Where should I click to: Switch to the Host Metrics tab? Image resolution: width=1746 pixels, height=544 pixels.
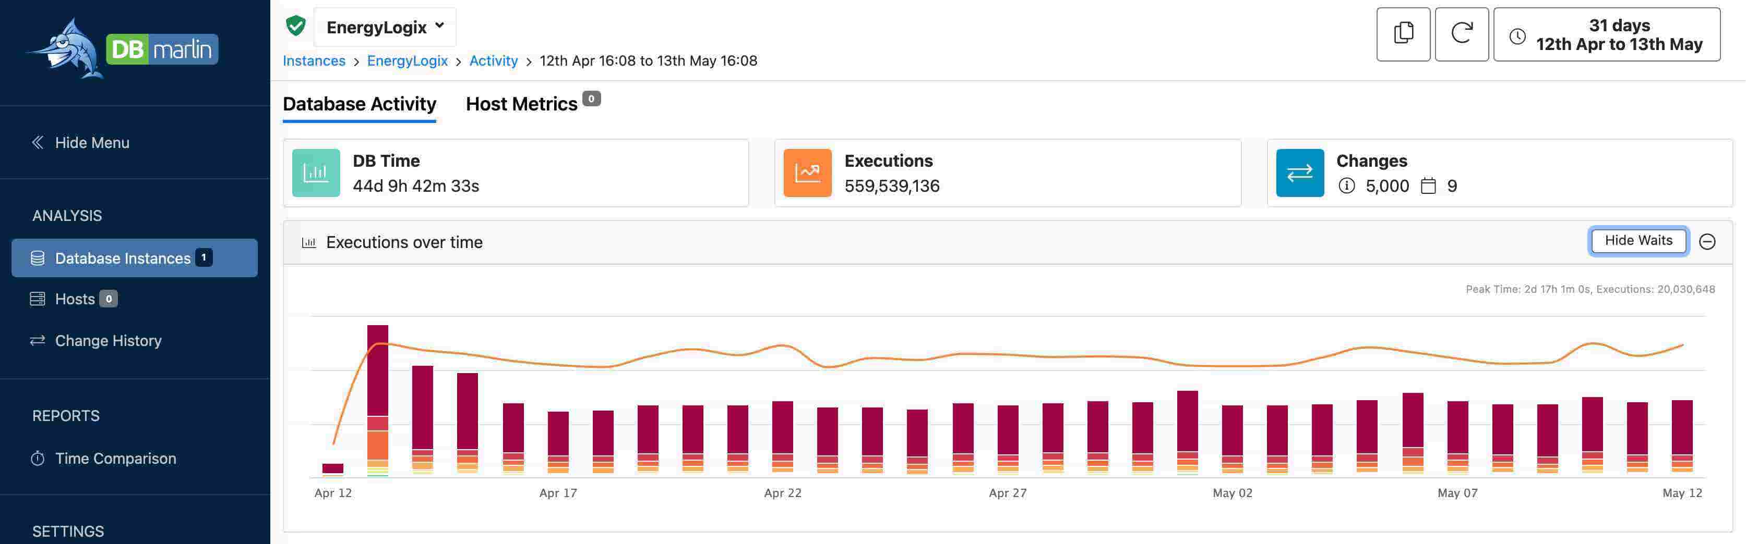(521, 104)
